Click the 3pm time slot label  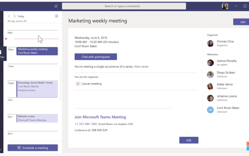click(10, 134)
